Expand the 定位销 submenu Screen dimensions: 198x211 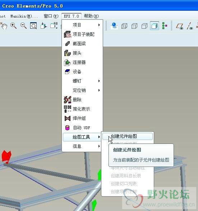[x=82, y=90]
